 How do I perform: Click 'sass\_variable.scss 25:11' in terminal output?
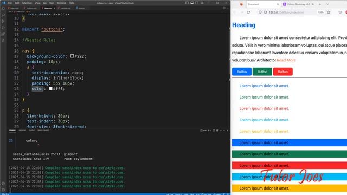point(36,154)
